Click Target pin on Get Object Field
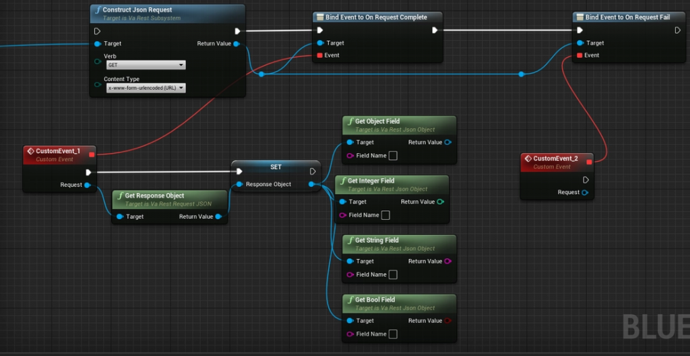 point(350,142)
